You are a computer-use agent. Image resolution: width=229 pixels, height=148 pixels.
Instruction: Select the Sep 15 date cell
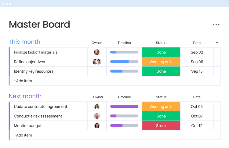197,71
